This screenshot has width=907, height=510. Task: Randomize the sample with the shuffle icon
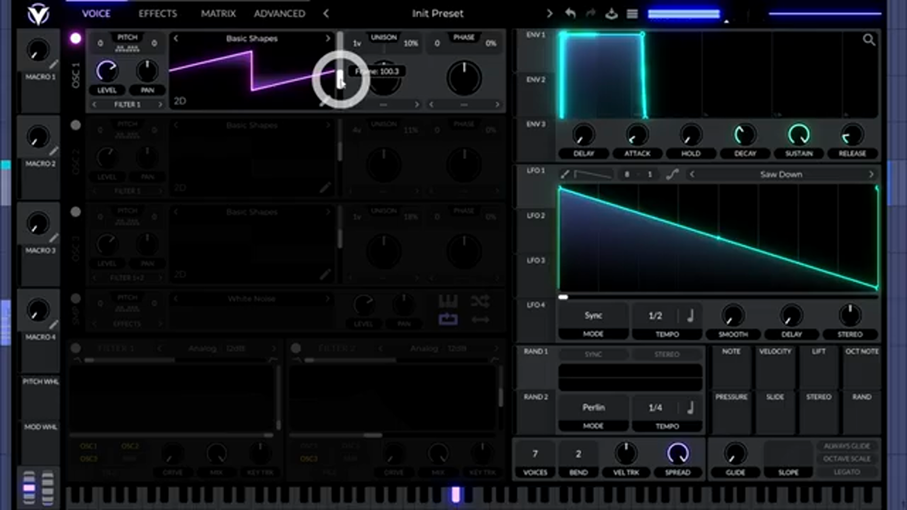point(480,301)
